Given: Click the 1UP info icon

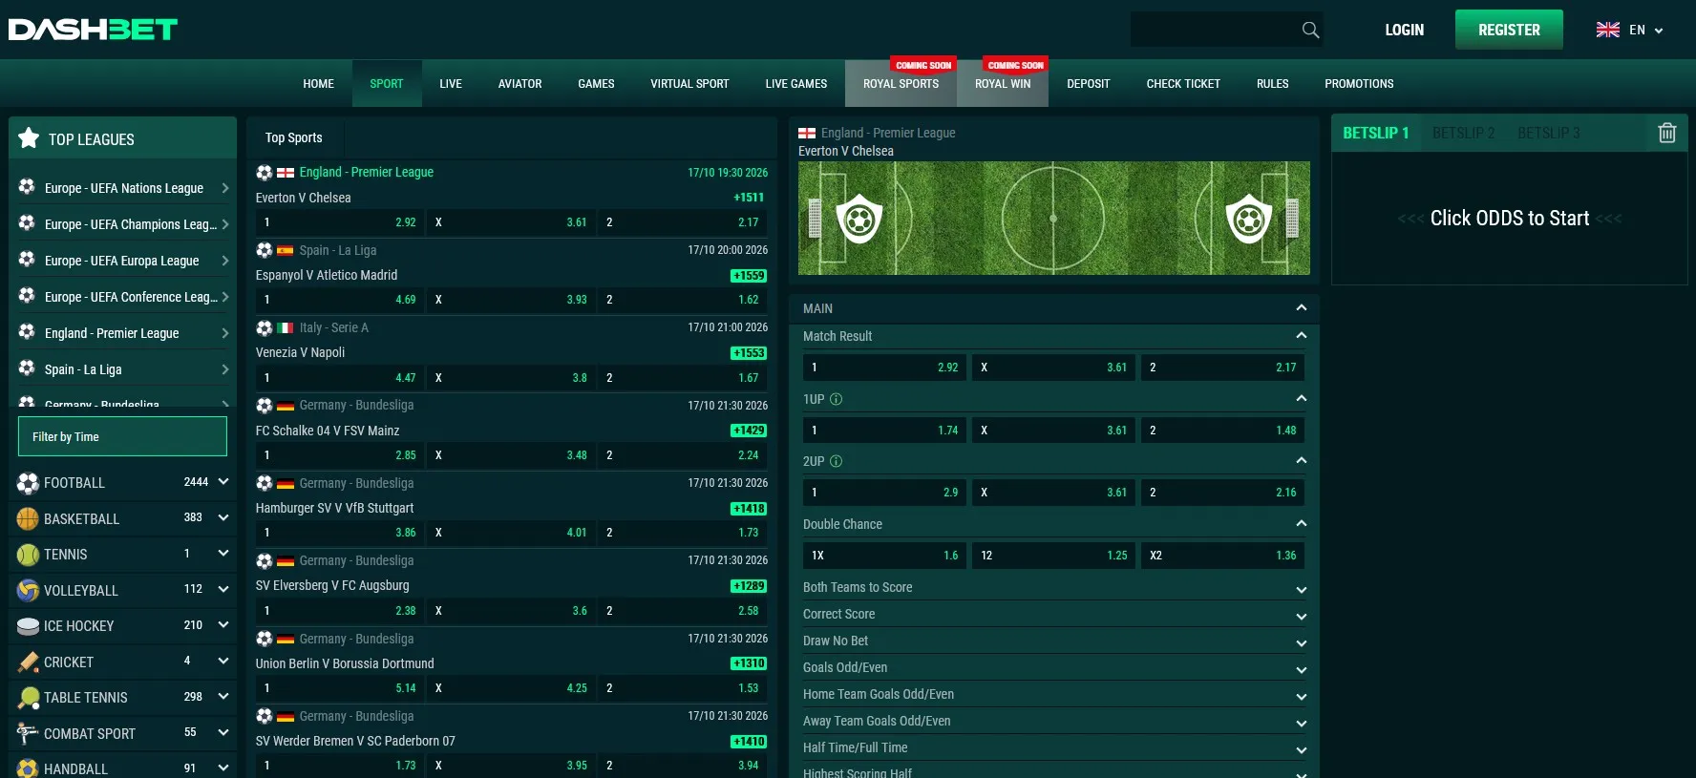Looking at the screenshot, I should (836, 399).
